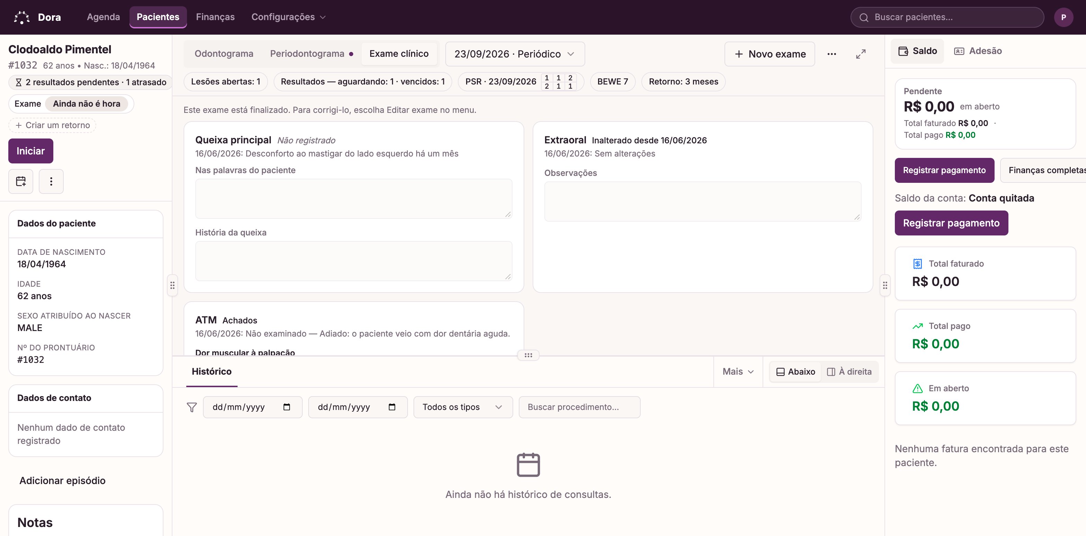Click the calendar add icon button
1086x536 pixels.
pyautogui.click(x=21, y=181)
